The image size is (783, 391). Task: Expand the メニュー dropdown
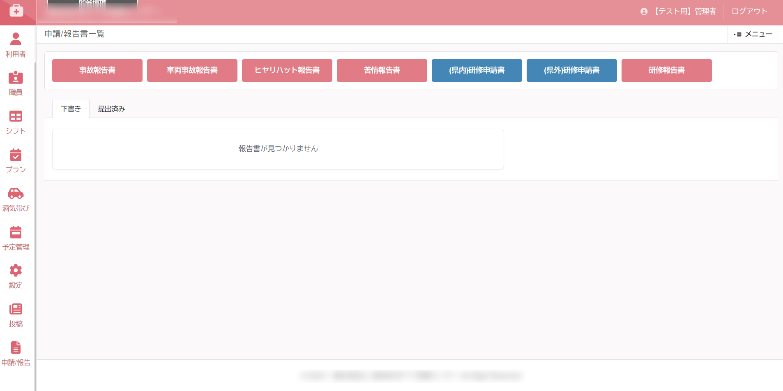(753, 34)
